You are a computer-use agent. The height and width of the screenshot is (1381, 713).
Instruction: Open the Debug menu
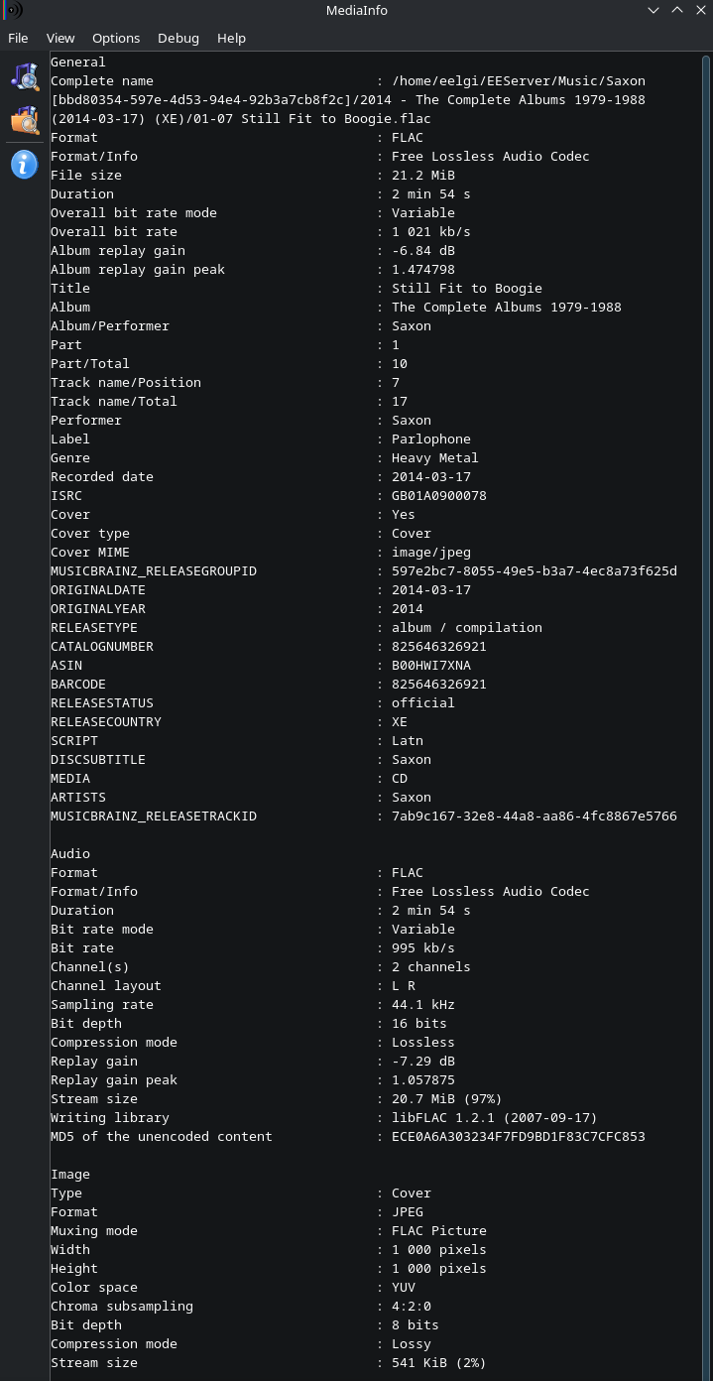pyautogui.click(x=178, y=38)
